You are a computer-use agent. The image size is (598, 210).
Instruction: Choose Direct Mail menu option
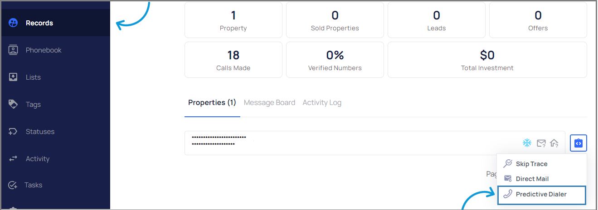click(x=532, y=179)
